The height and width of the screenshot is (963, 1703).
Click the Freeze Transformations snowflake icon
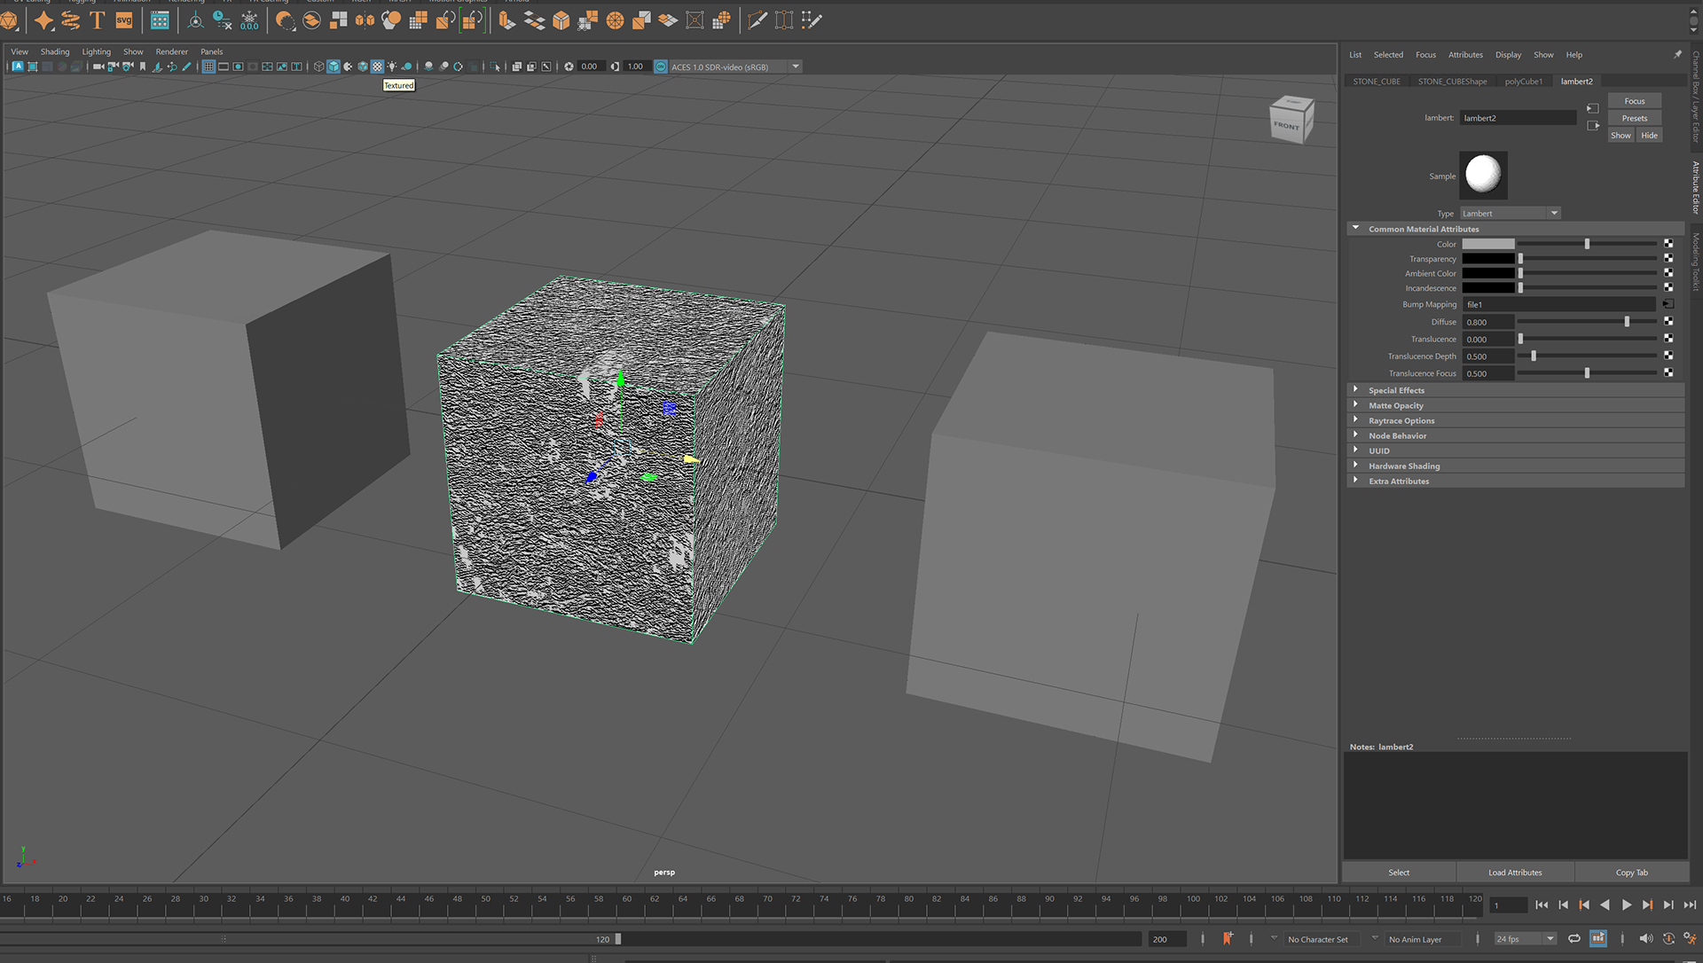click(x=250, y=20)
